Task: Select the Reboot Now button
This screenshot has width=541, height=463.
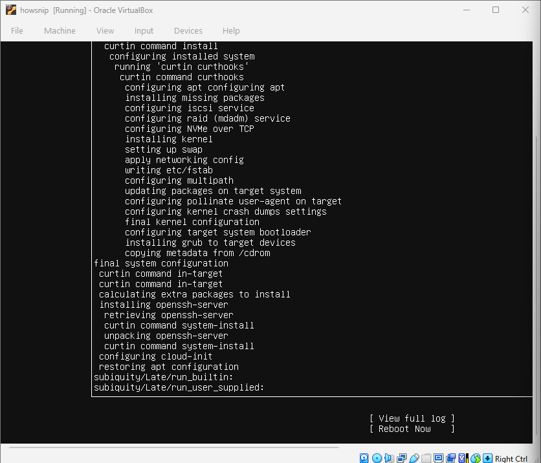Action: (x=412, y=429)
